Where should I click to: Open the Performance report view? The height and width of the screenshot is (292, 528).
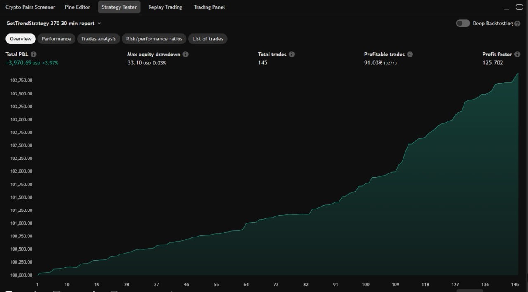[56, 38]
